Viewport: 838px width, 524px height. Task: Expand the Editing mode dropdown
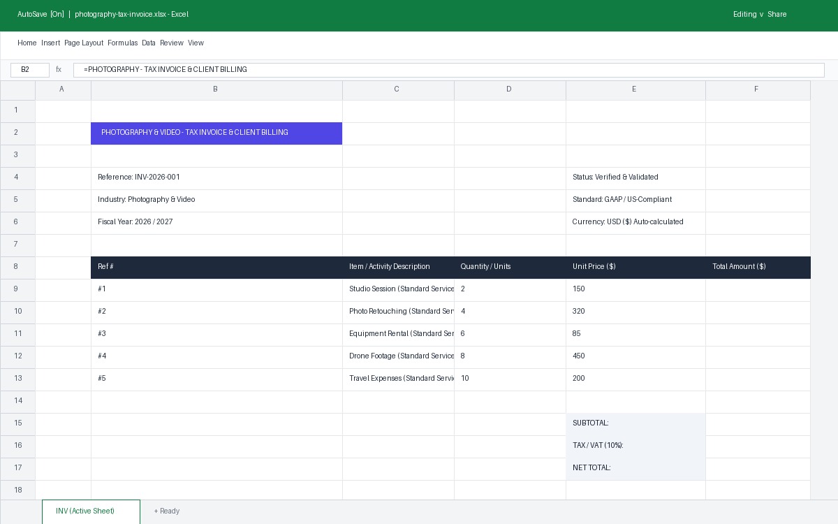[x=748, y=14]
